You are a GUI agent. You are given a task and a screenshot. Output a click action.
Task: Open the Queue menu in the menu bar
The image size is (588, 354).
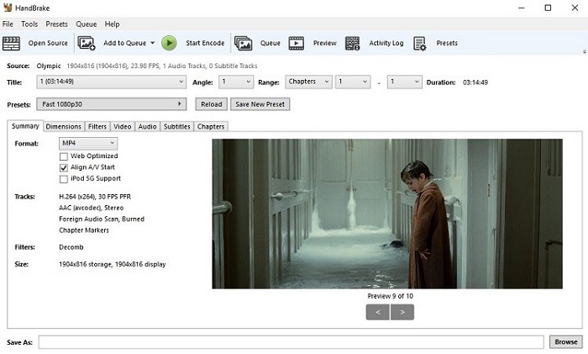point(87,24)
